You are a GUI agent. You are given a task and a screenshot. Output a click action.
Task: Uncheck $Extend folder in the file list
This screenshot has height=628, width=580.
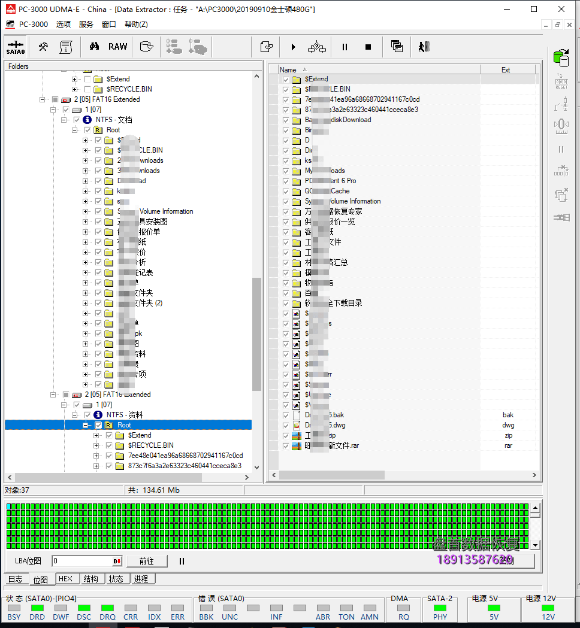click(286, 79)
